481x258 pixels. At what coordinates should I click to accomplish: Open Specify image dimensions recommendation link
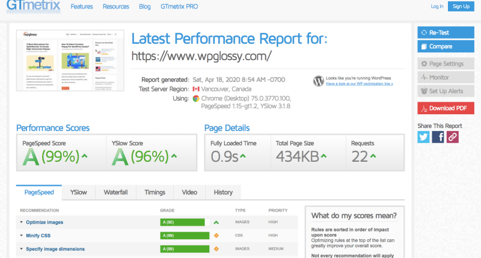(x=55, y=249)
